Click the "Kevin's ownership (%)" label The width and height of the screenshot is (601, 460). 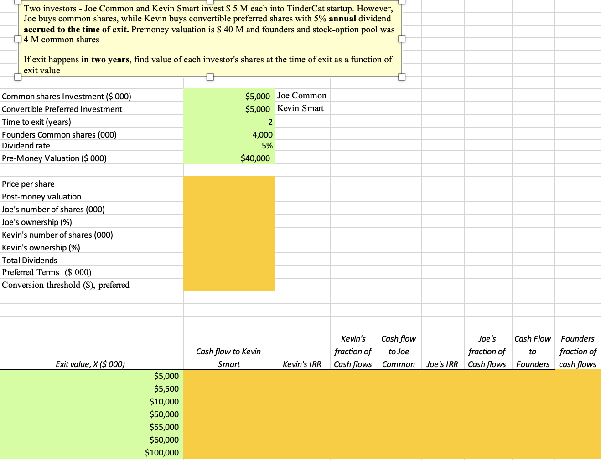41,248
